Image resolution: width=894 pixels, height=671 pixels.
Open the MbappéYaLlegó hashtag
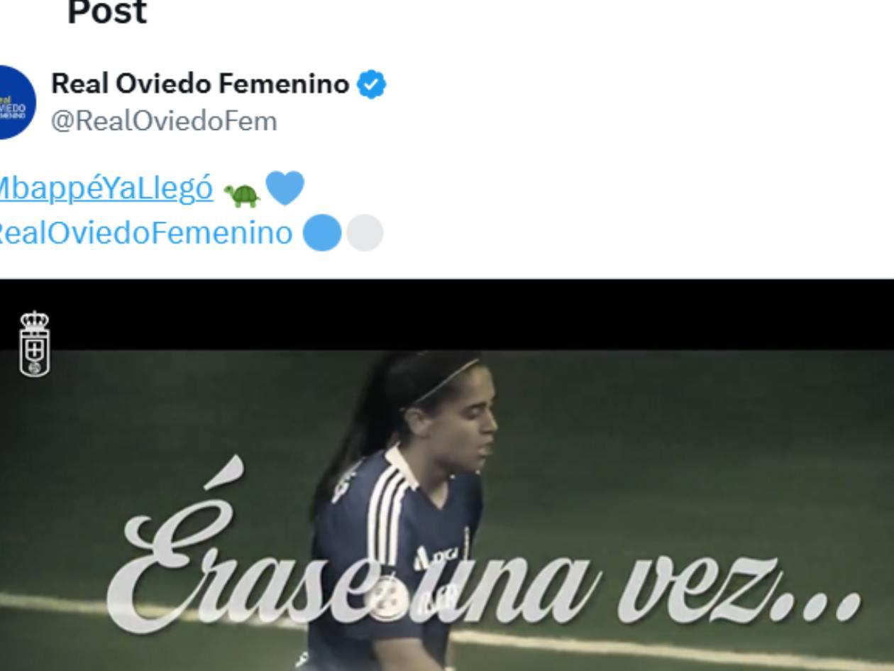[106, 188]
